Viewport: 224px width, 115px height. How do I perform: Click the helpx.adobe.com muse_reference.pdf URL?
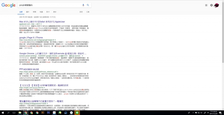38,72
